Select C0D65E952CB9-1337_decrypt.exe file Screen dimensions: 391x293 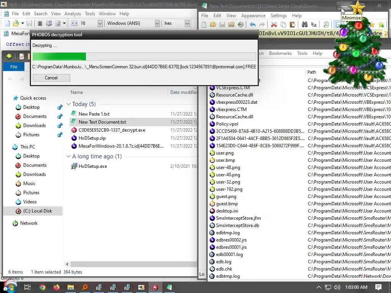(112, 130)
